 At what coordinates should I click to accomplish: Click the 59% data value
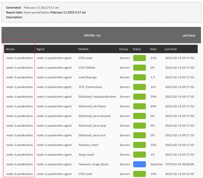click(154, 97)
